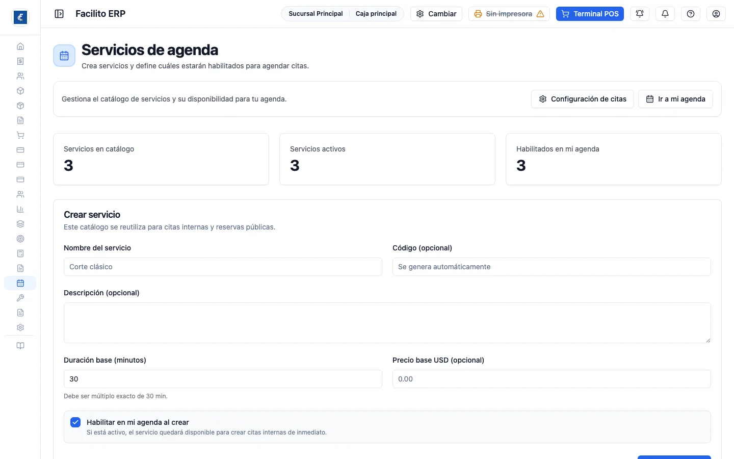Open the calculator icon in sidebar
The width and height of the screenshot is (734, 459).
click(x=20, y=253)
